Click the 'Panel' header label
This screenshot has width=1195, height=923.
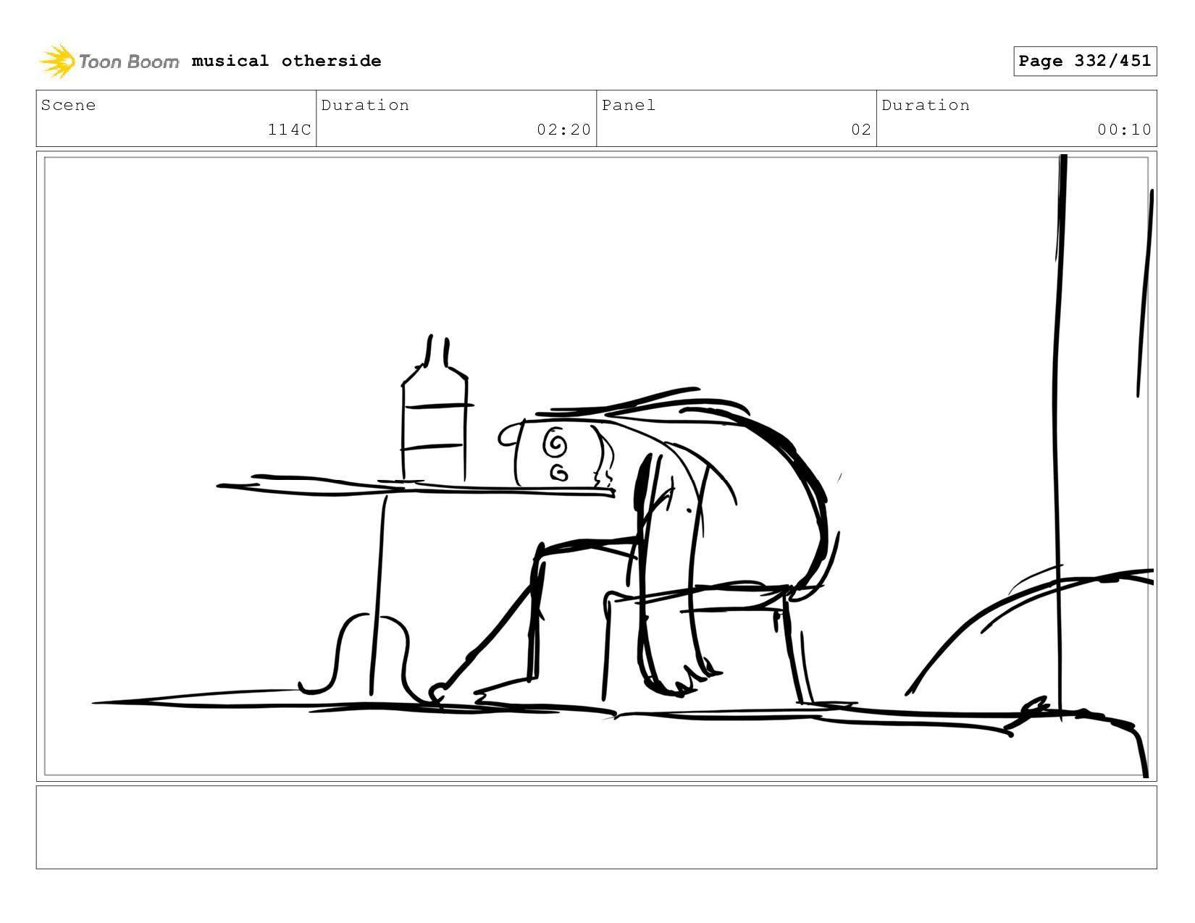click(629, 105)
